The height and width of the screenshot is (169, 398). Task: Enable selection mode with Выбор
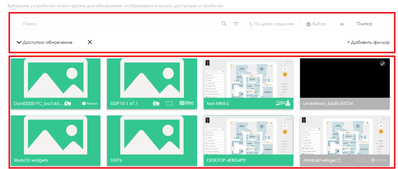coord(316,24)
